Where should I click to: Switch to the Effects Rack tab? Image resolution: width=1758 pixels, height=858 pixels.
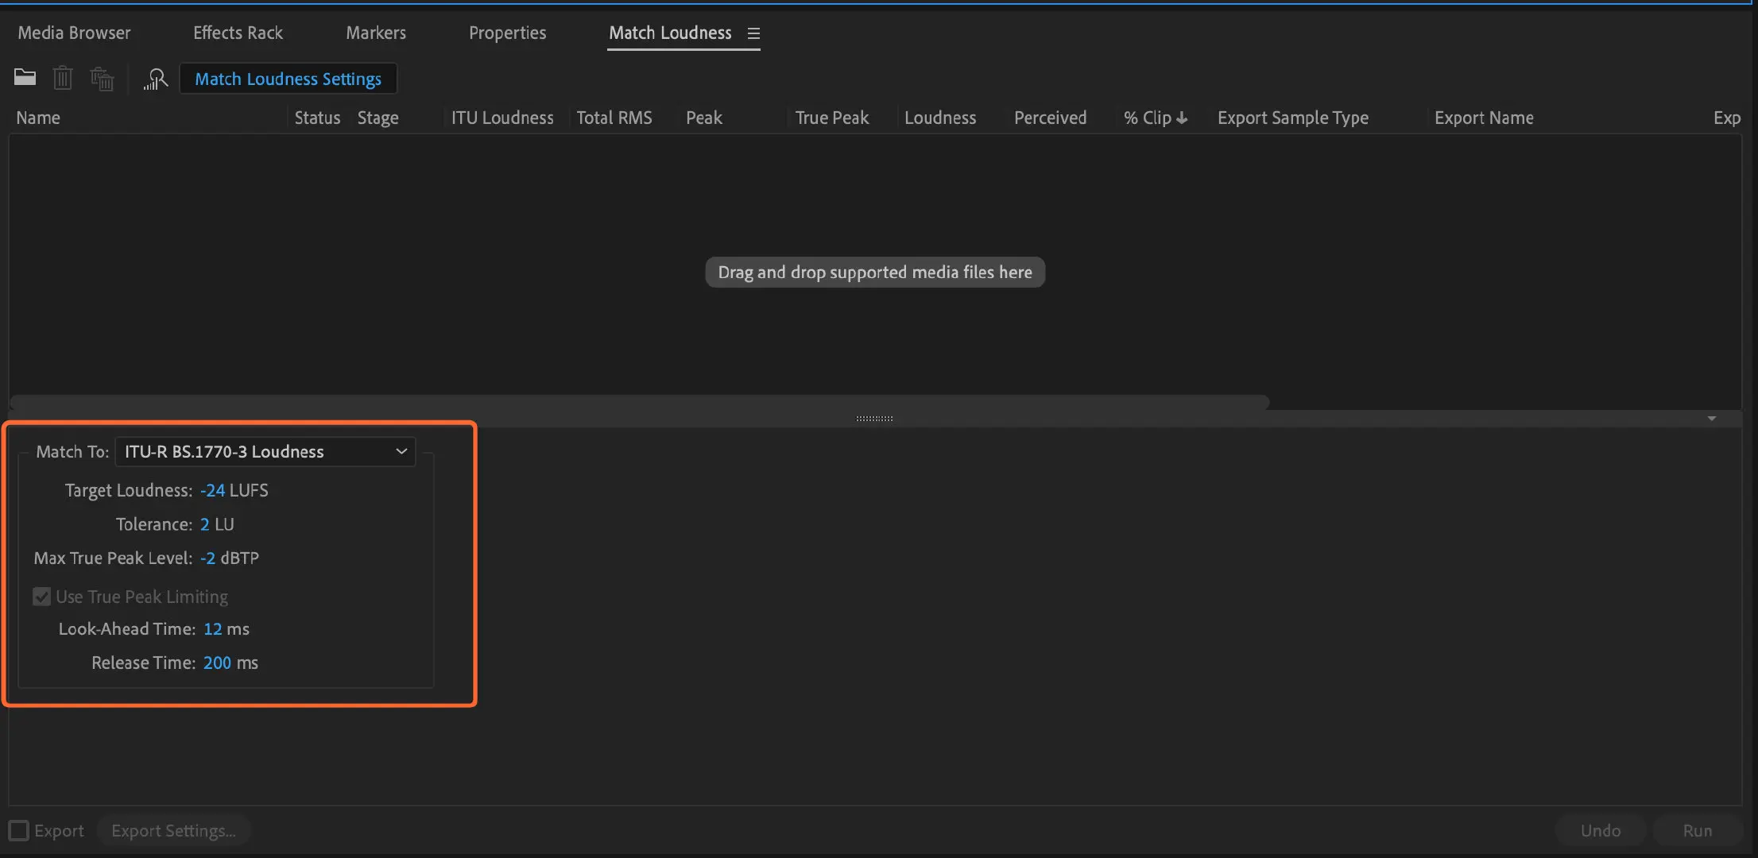tap(238, 33)
